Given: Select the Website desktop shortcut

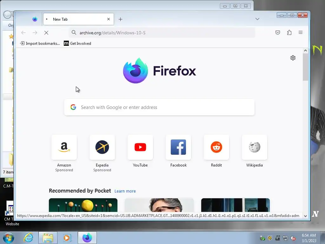Looking at the screenshot, I should click(x=10, y=214).
